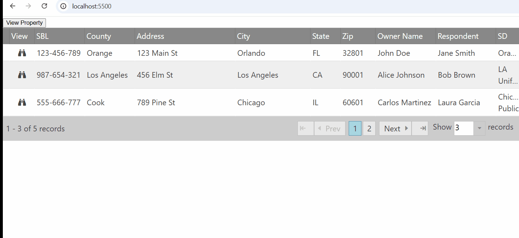
Task: Click the browser back arrow
Action: click(13, 6)
